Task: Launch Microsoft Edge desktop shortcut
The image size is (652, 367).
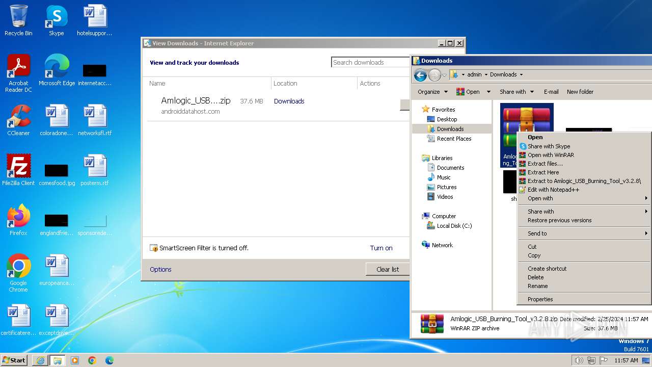Action: (x=57, y=70)
